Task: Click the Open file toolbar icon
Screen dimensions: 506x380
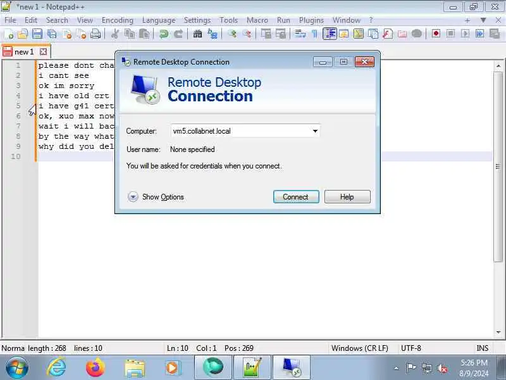Action: 23,34
